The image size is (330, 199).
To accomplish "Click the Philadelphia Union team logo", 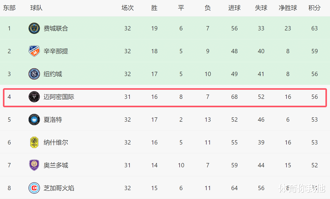I will pos(34,28).
